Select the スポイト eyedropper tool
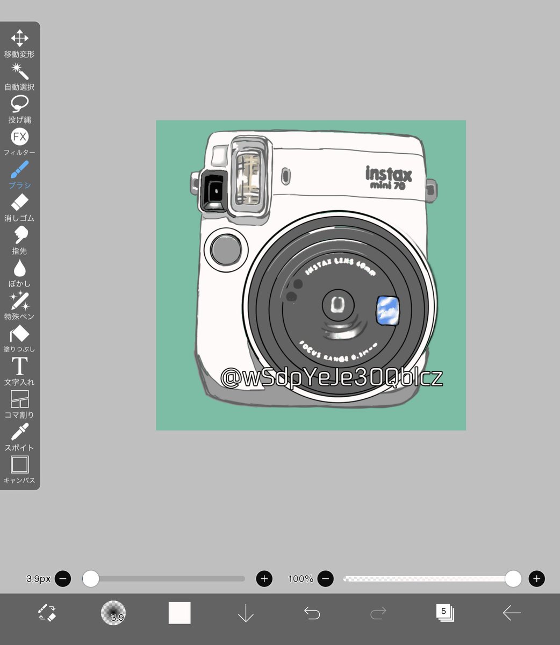The width and height of the screenshot is (560, 645). click(20, 437)
